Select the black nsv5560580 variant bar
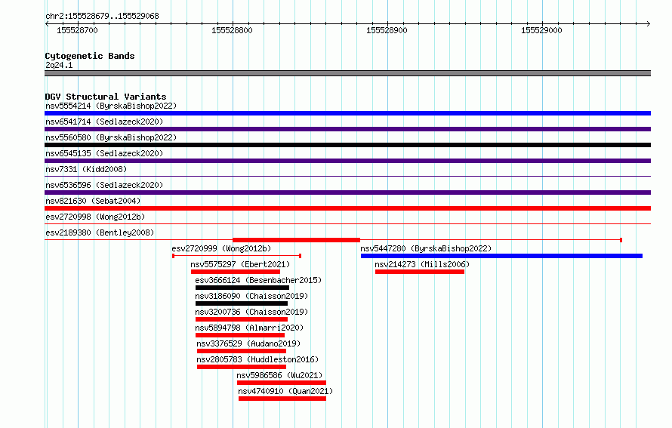This screenshot has height=428, width=672. coord(347,145)
